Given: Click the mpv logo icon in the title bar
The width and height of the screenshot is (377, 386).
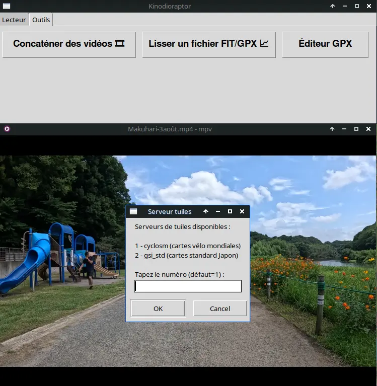Looking at the screenshot, I should pyautogui.click(x=7, y=129).
